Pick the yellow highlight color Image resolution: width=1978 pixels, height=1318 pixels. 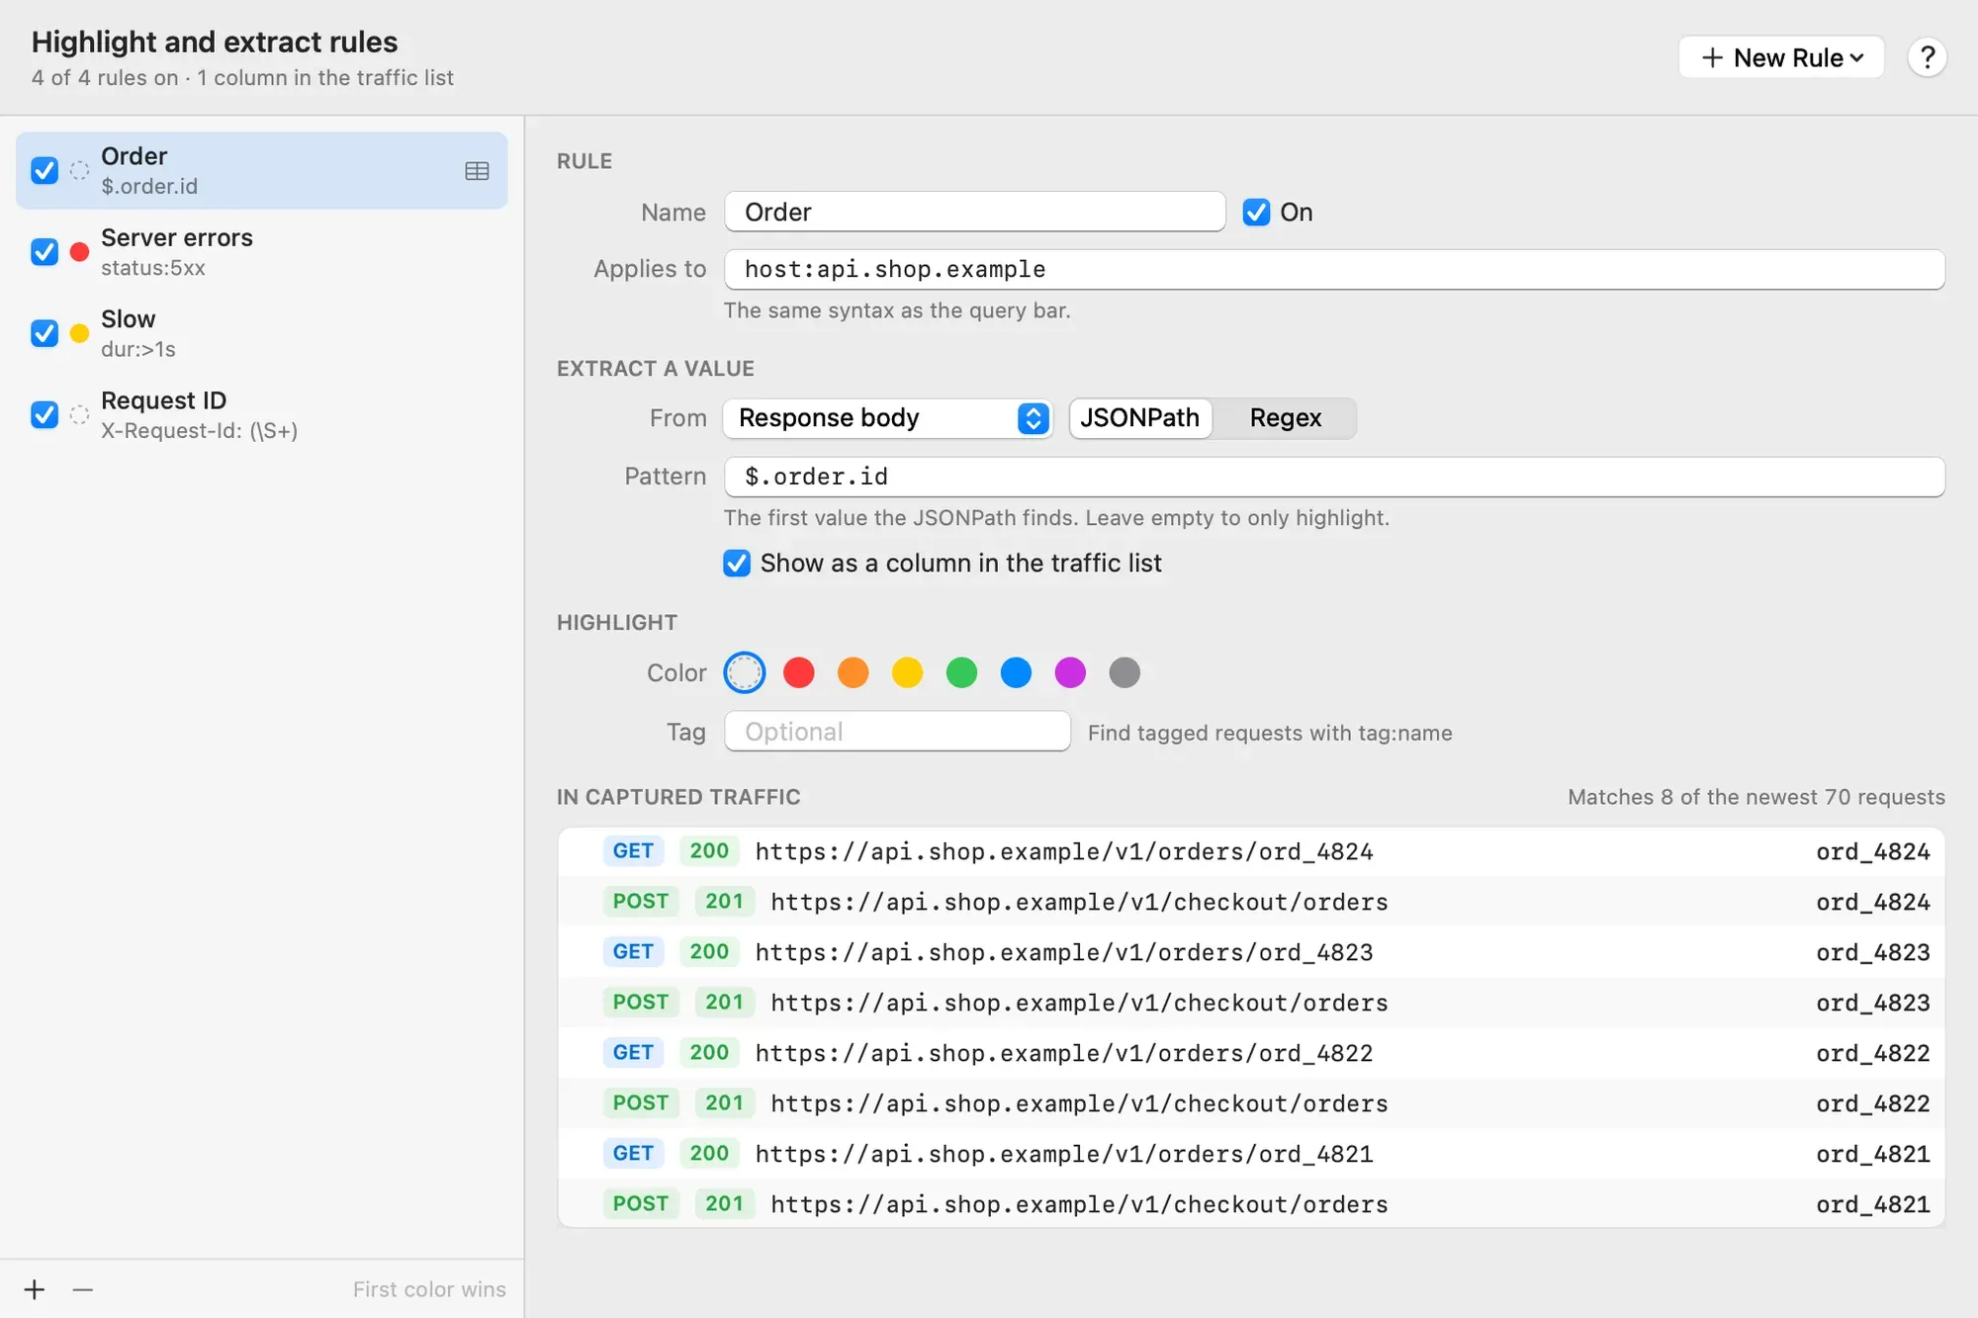(908, 672)
